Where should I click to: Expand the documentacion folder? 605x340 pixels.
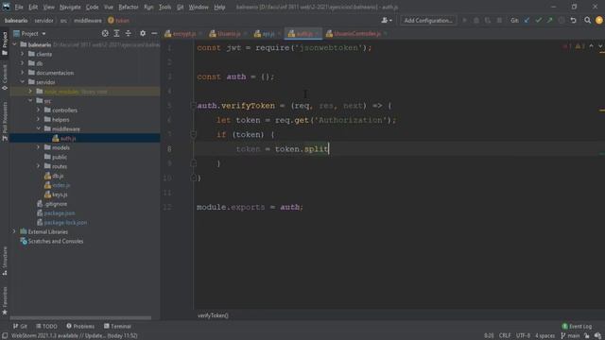[23, 73]
